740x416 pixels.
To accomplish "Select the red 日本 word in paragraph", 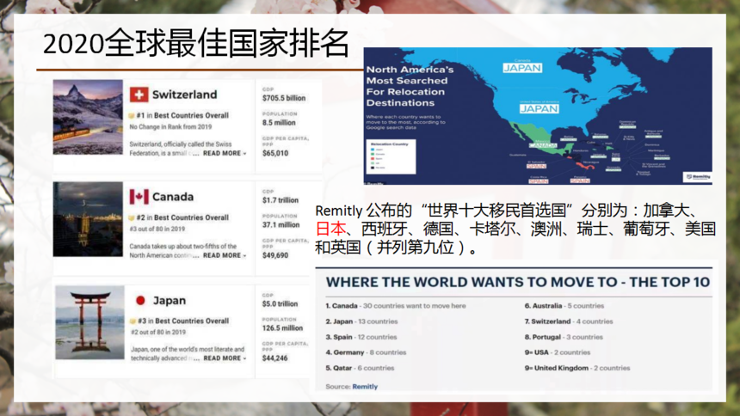I will point(330,229).
